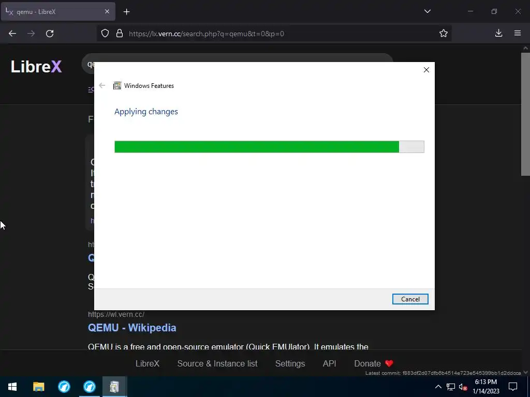Viewport: 530px width, 397px height.
Task: Open the browser hamburger menu
Action: (518, 33)
